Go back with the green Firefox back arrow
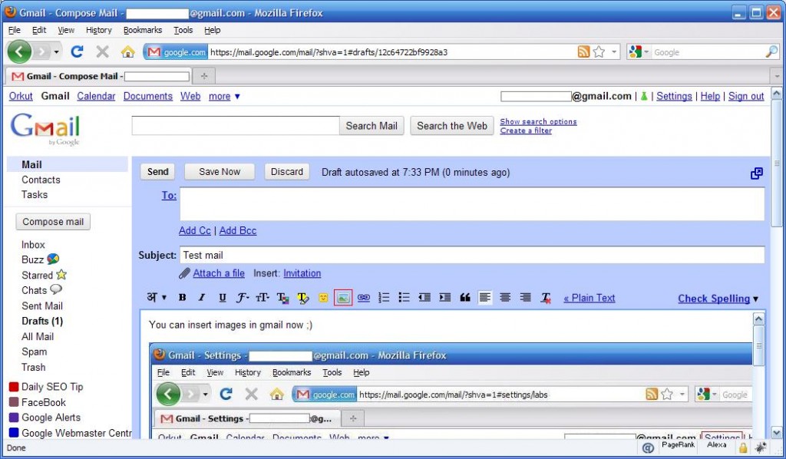Screen dimensions: 786x459 point(19,51)
